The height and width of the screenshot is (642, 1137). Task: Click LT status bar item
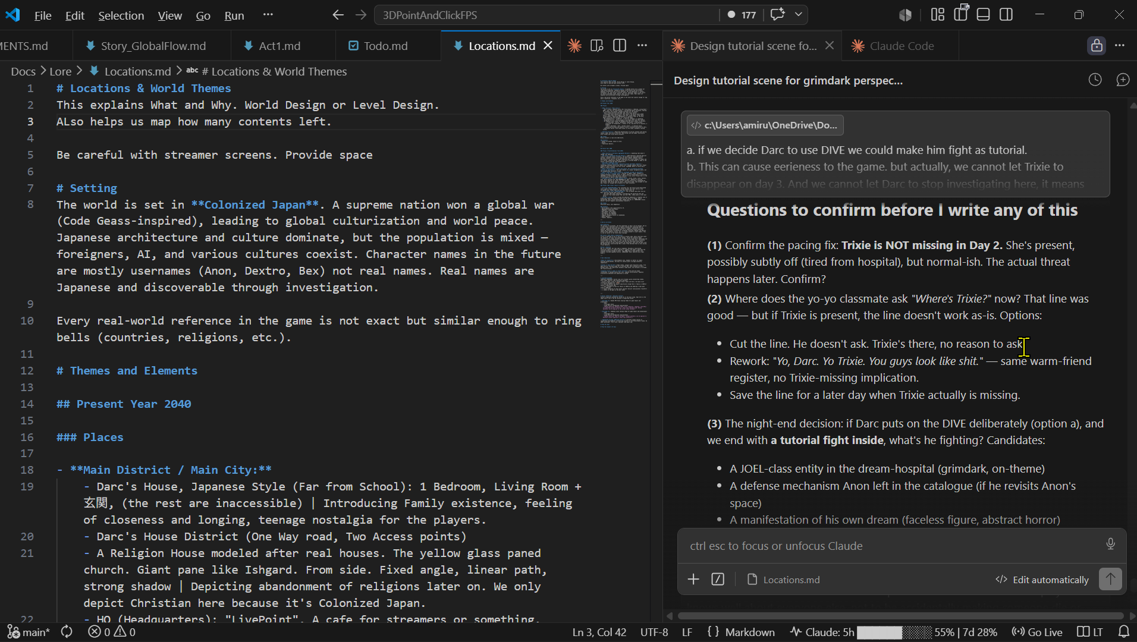click(1090, 632)
